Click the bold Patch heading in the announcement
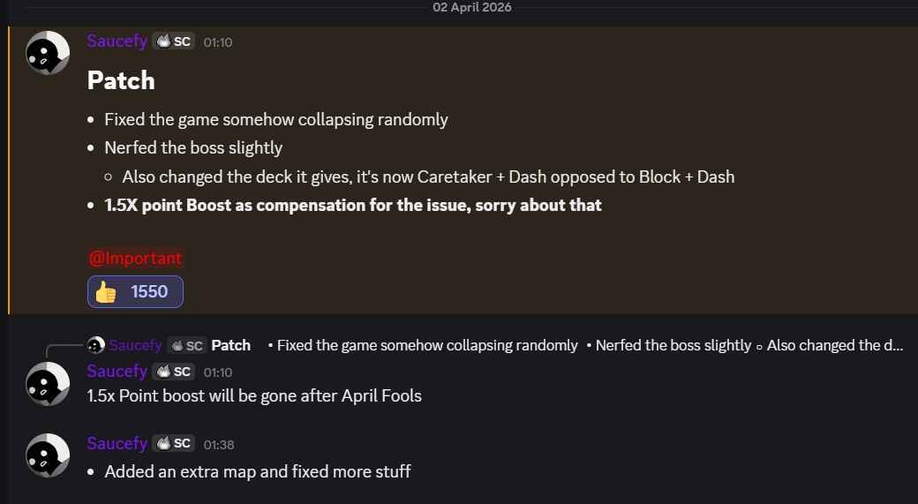Image resolution: width=918 pixels, height=504 pixels. point(121,80)
